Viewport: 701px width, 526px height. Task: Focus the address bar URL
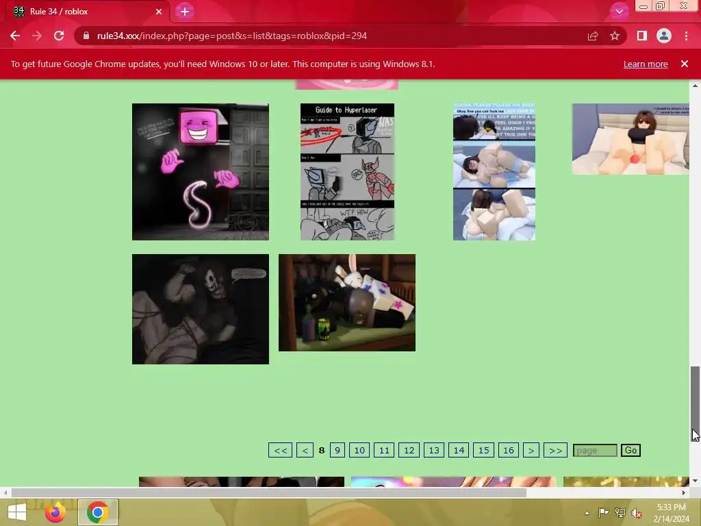coord(232,36)
